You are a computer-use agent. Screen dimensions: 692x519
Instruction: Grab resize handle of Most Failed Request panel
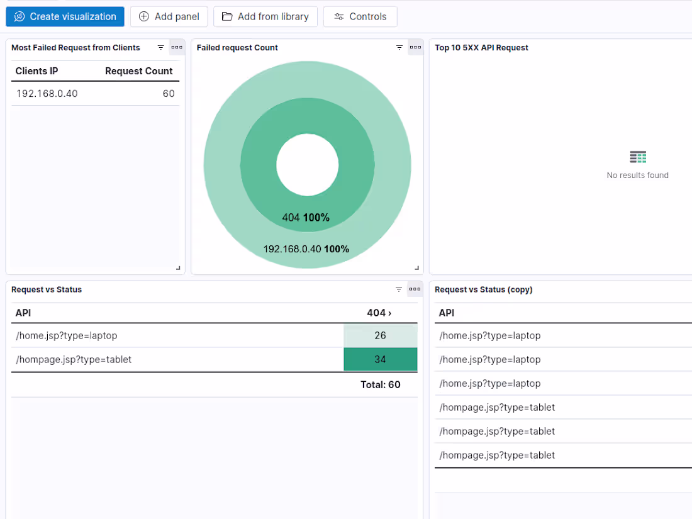(x=178, y=267)
